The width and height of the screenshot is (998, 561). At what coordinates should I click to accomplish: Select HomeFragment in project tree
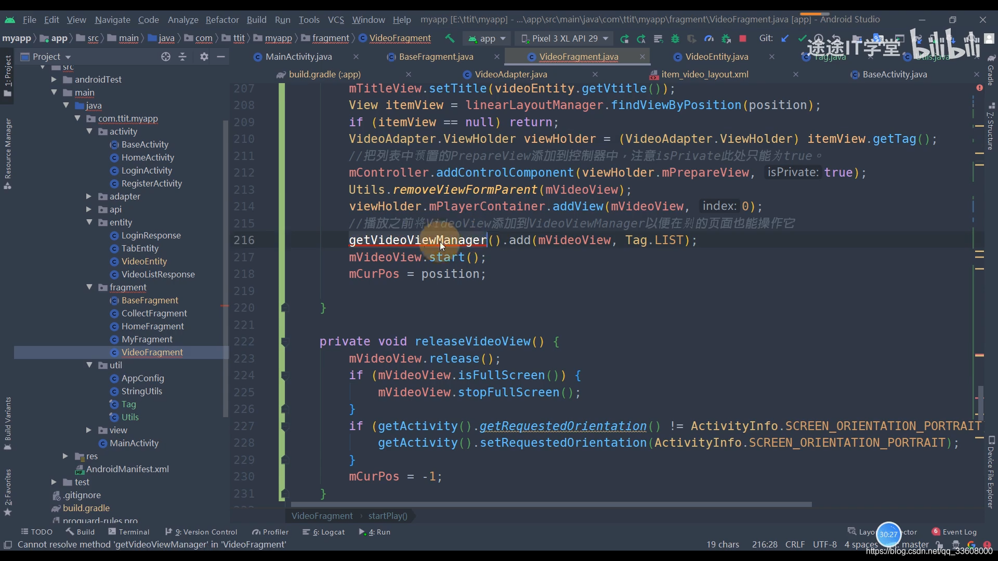[152, 326]
